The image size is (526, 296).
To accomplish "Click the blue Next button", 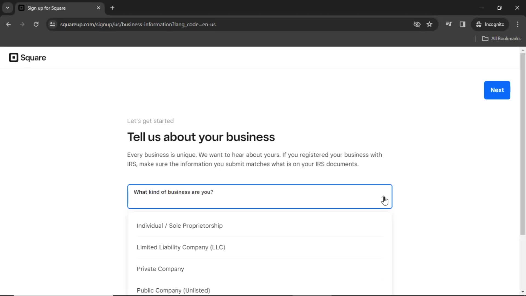I will [497, 90].
